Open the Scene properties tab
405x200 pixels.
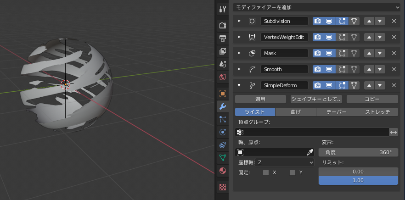coord(222,64)
